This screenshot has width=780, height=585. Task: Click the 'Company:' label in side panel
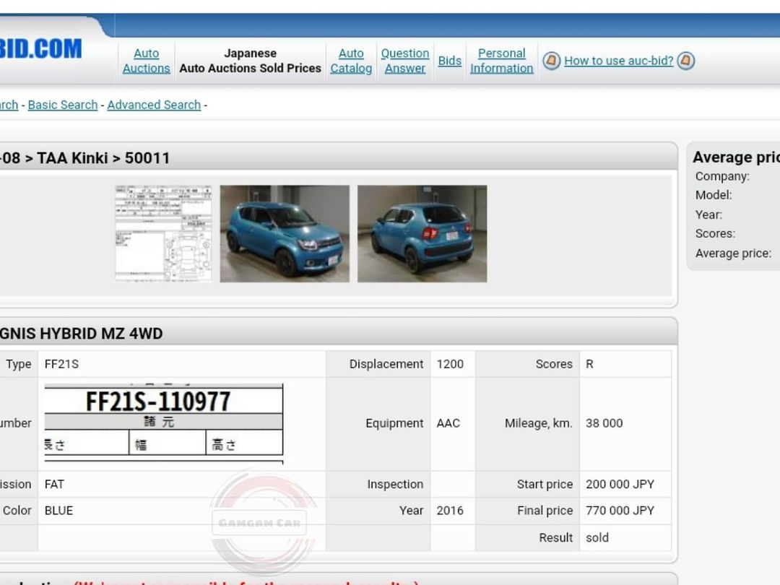tap(722, 177)
